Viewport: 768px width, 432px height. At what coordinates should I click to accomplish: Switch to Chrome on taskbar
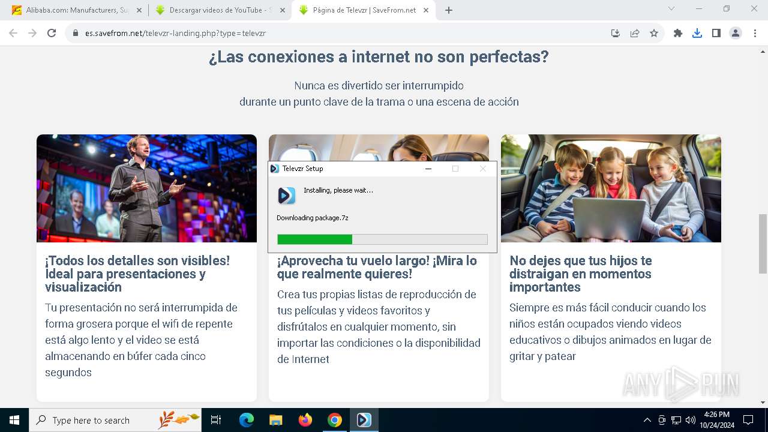click(335, 420)
